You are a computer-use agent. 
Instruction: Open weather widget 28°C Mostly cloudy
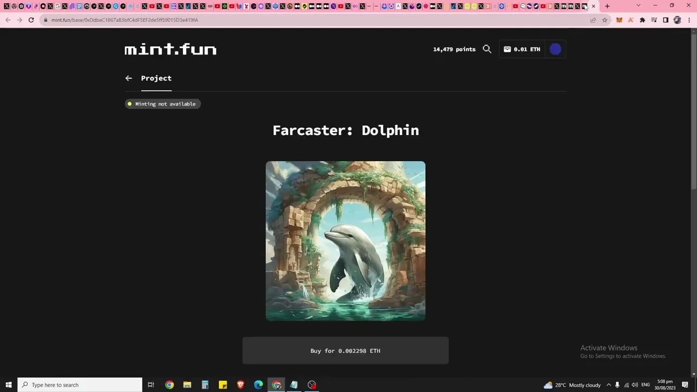click(x=572, y=385)
